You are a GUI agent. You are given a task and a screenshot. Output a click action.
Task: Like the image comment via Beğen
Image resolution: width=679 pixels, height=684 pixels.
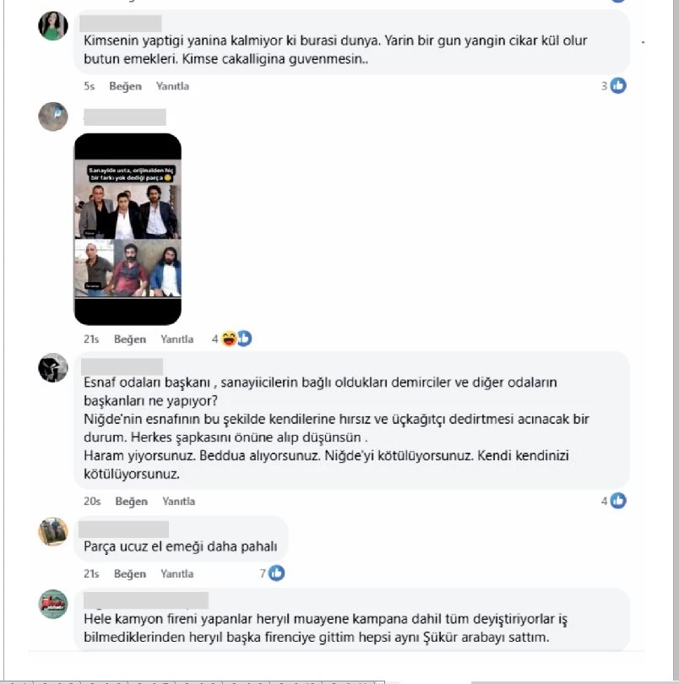(129, 339)
